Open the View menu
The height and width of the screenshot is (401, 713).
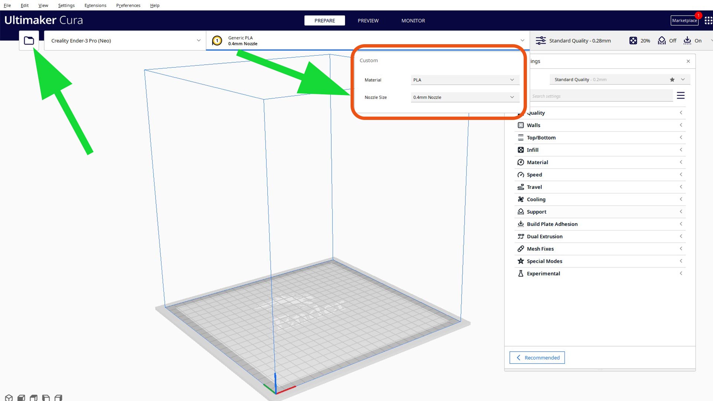point(43,5)
